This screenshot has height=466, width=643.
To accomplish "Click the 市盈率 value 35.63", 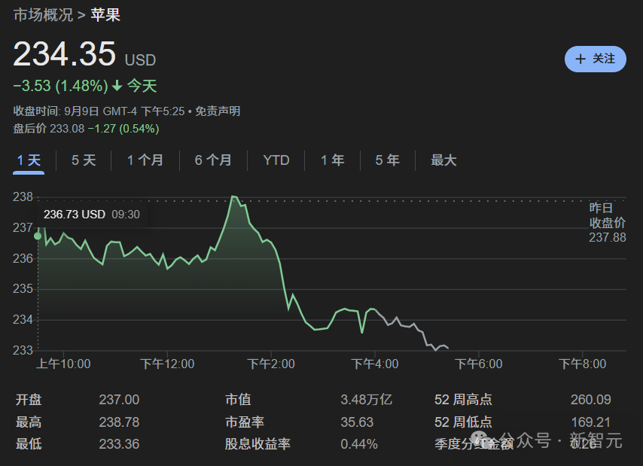I will pos(357,422).
